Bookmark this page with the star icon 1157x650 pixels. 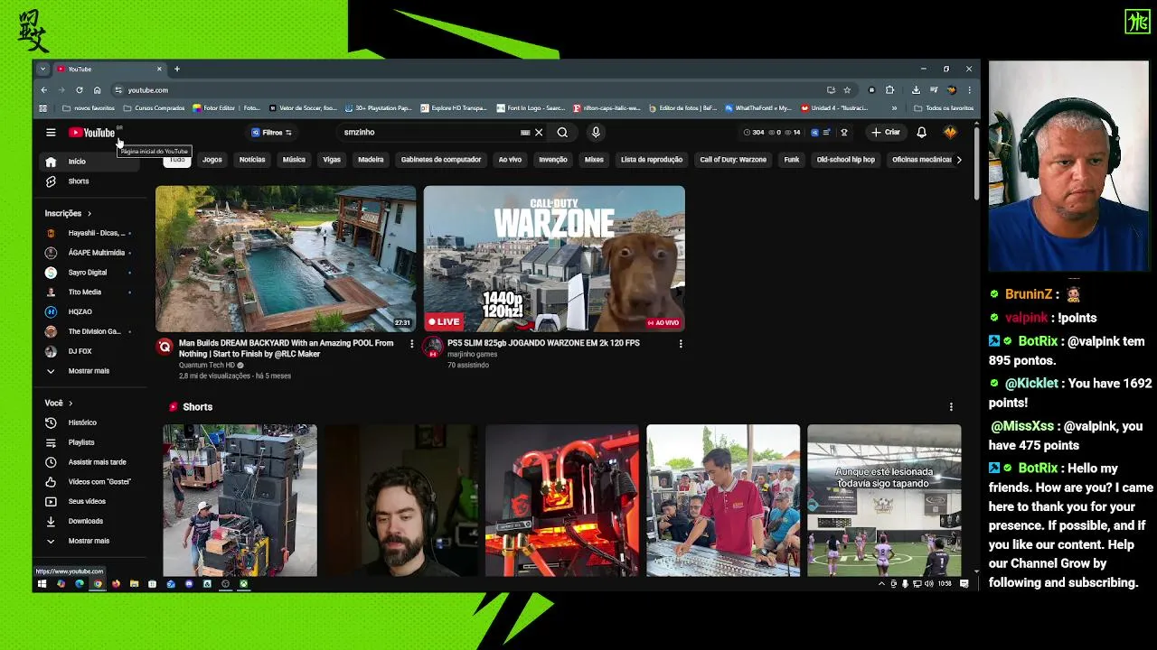(x=847, y=90)
